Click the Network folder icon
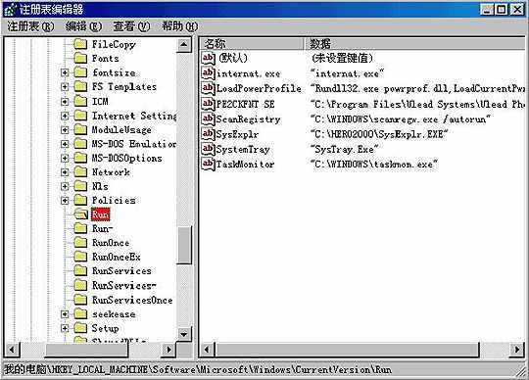 (80, 172)
